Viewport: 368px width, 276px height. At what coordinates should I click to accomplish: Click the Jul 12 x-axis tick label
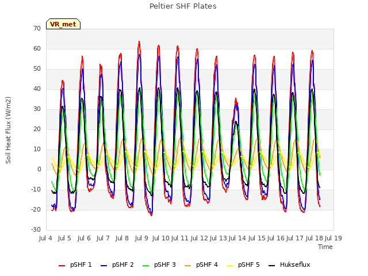pyautogui.click(x=200, y=238)
